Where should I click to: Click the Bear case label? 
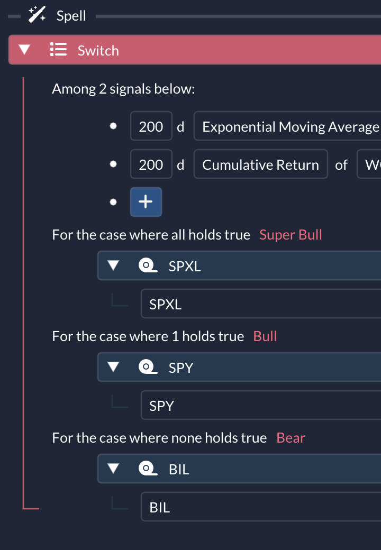coord(291,438)
